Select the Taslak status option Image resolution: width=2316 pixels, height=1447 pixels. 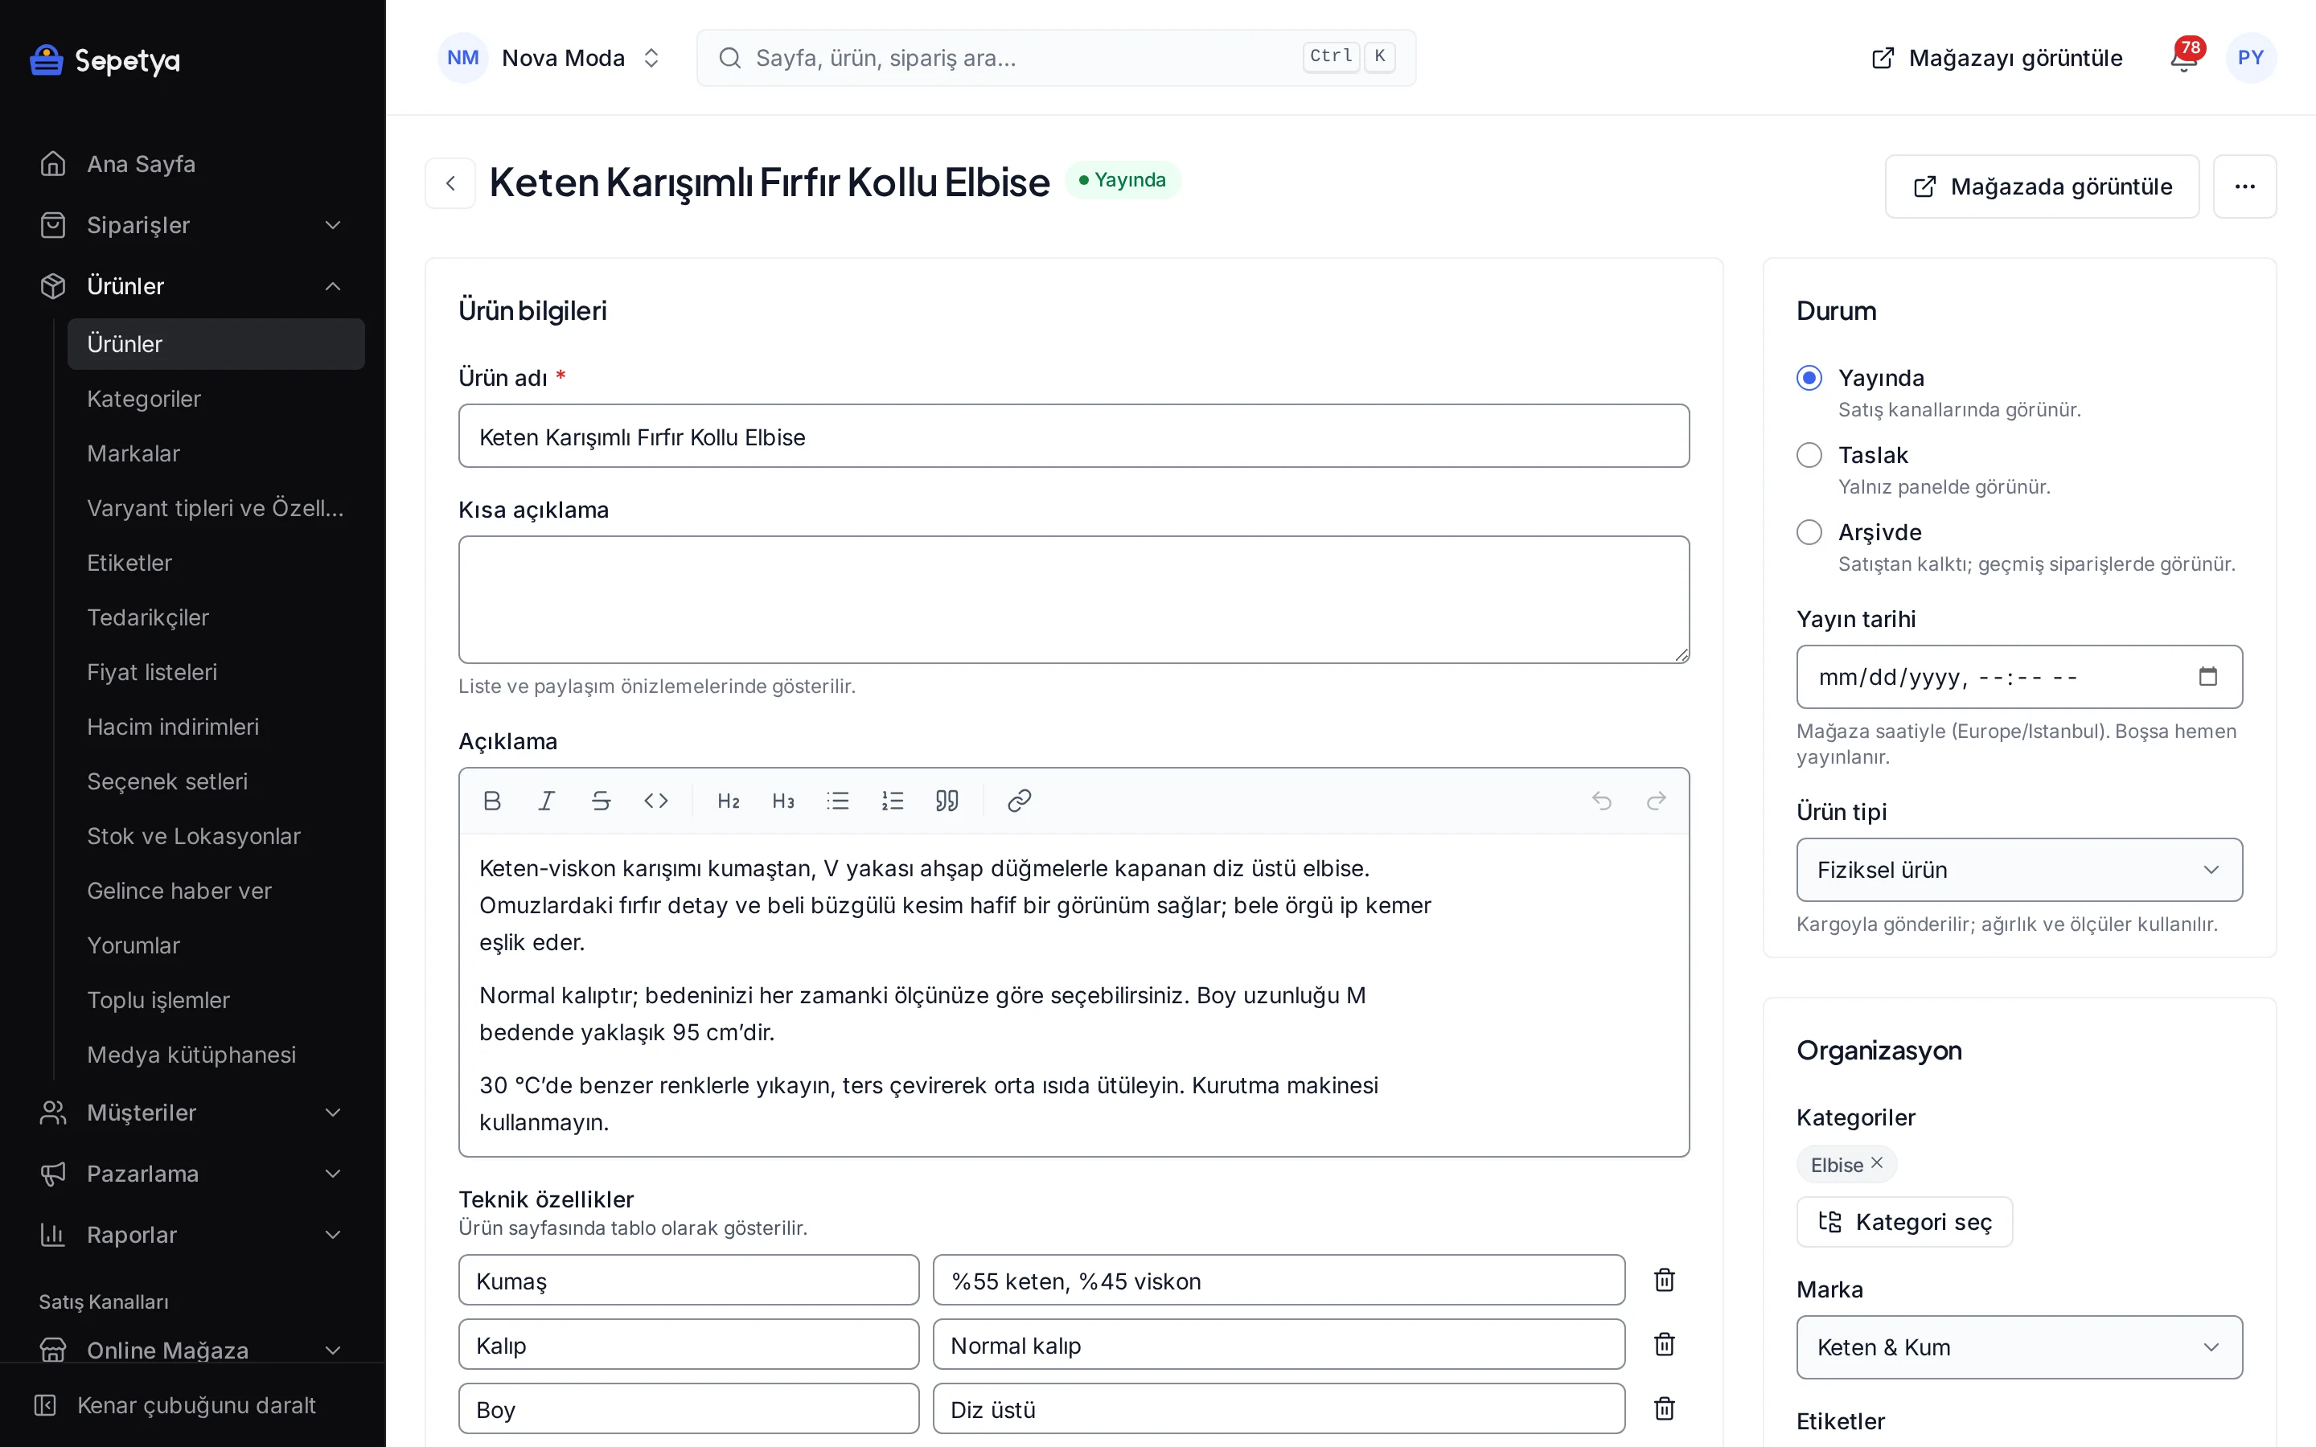tap(1809, 454)
